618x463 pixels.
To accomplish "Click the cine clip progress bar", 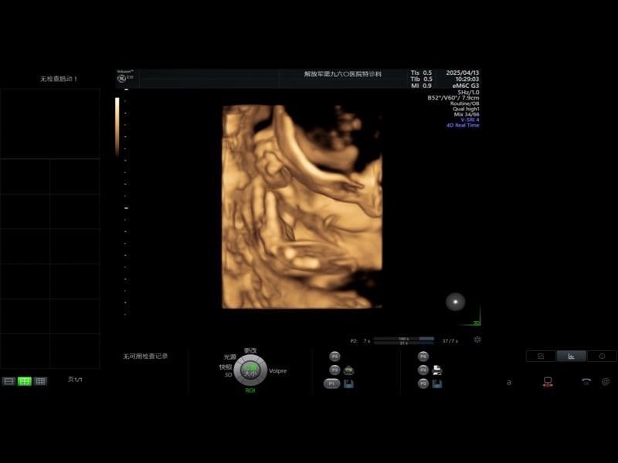I will pos(403,340).
